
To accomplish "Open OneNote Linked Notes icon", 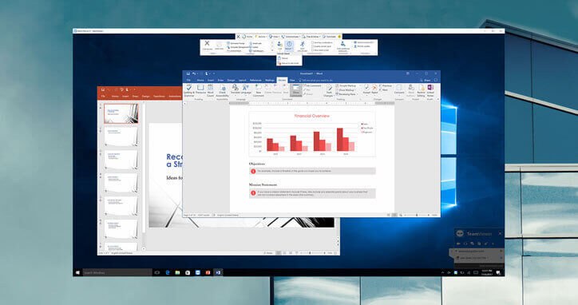I will [430, 91].
